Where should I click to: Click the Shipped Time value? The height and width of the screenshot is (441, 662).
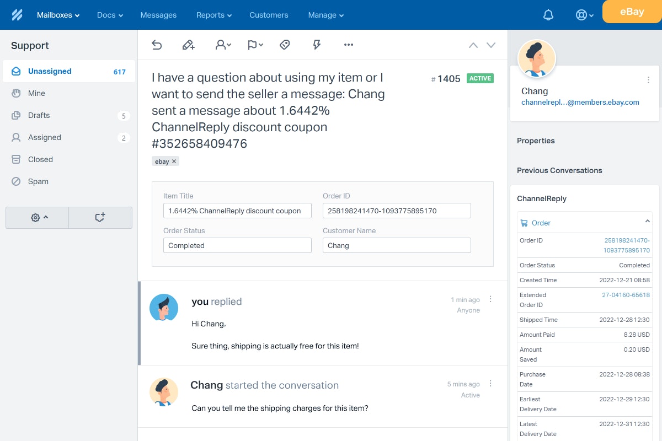click(624, 320)
